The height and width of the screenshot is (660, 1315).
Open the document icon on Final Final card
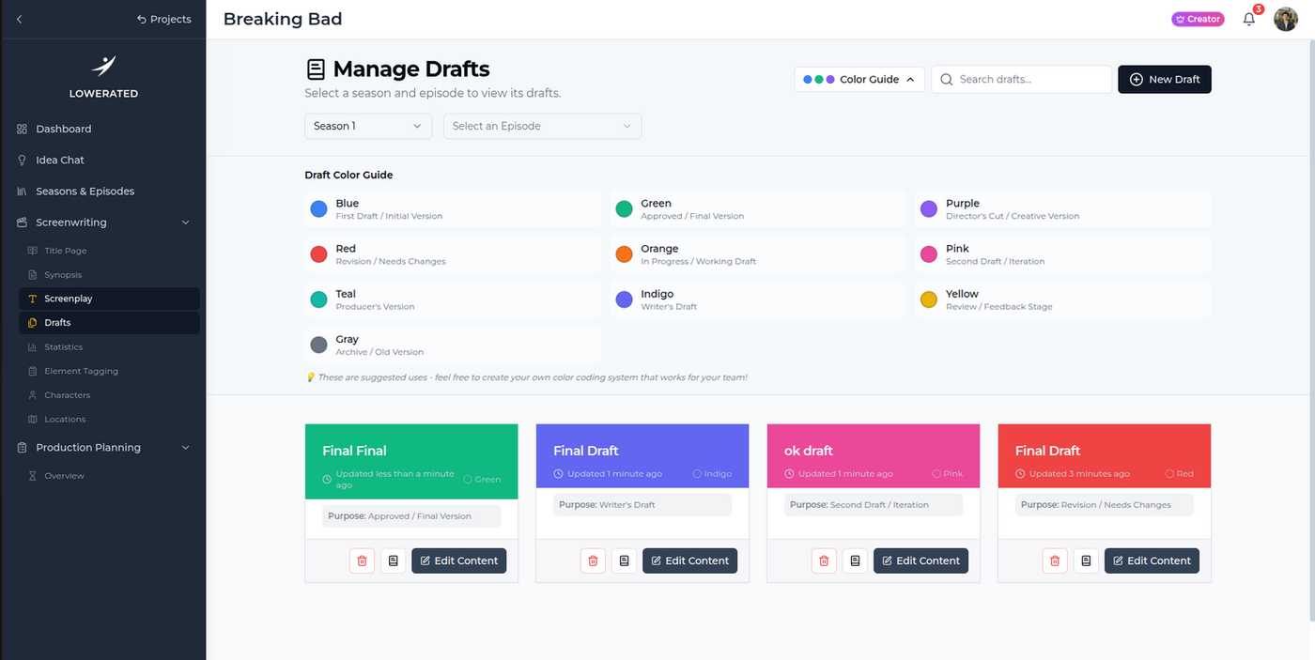click(393, 560)
